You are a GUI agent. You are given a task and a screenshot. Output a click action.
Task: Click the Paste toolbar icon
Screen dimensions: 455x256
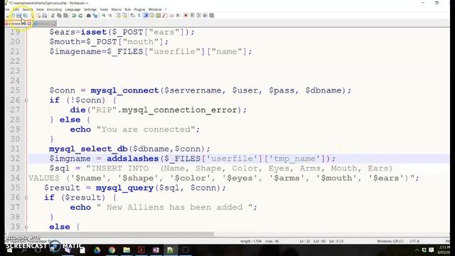pos(66,16)
